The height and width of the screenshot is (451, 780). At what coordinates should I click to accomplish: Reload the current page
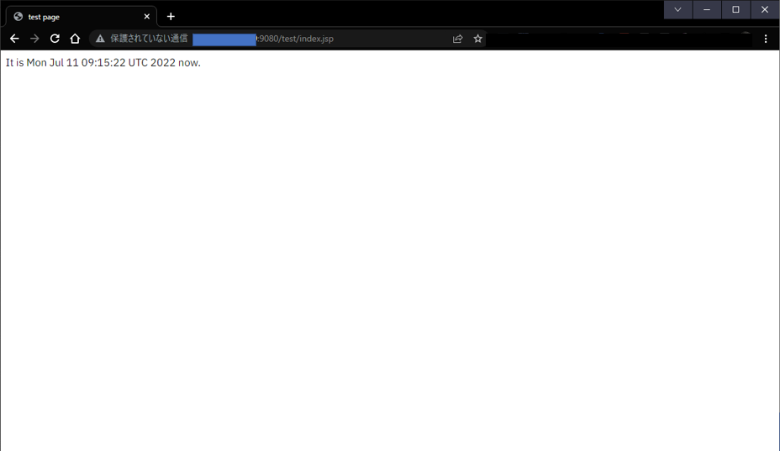click(55, 39)
